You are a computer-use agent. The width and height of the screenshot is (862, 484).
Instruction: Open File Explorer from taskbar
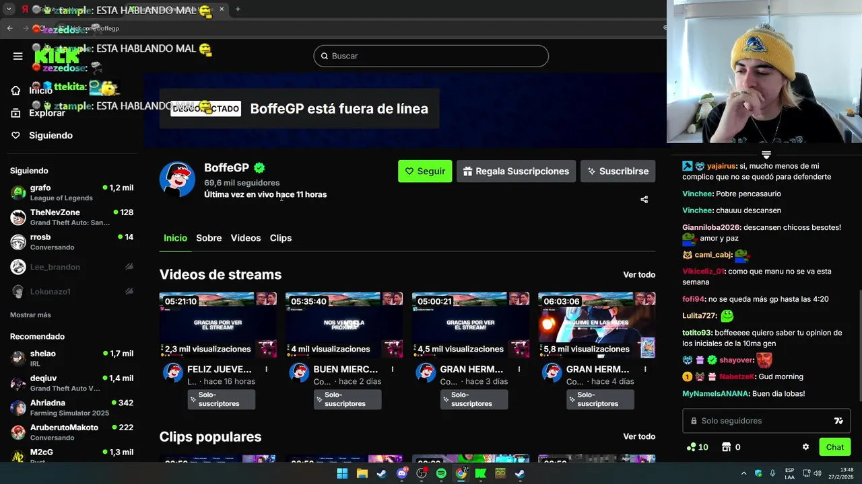(x=362, y=473)
